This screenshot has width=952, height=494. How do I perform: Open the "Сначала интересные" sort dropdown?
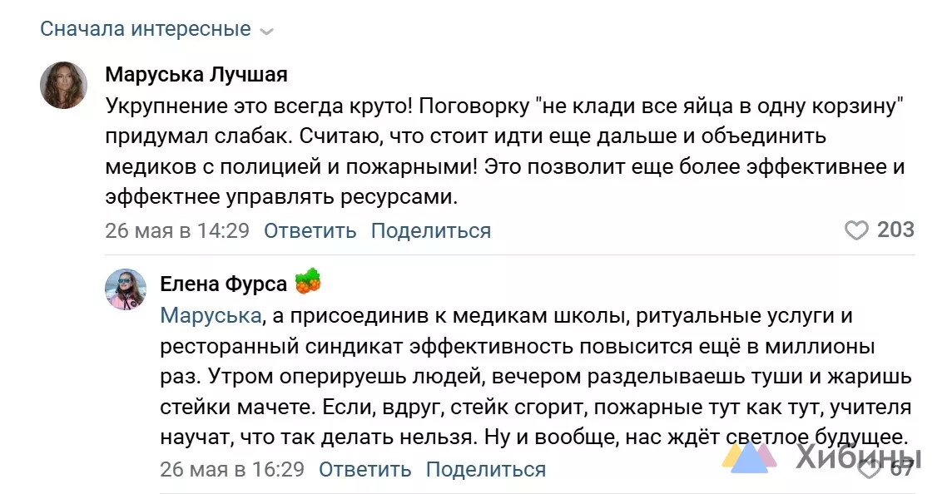[x=156, y=29]
